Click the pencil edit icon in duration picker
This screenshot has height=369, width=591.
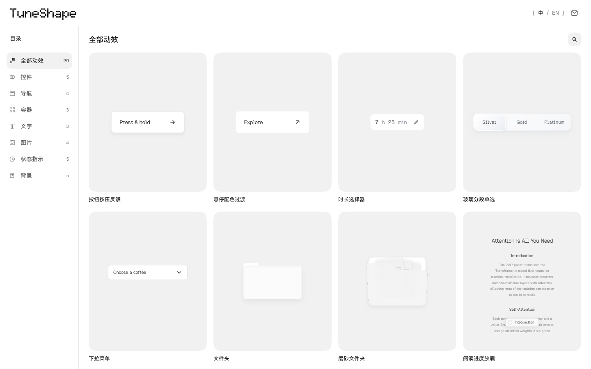pos(416,122)
